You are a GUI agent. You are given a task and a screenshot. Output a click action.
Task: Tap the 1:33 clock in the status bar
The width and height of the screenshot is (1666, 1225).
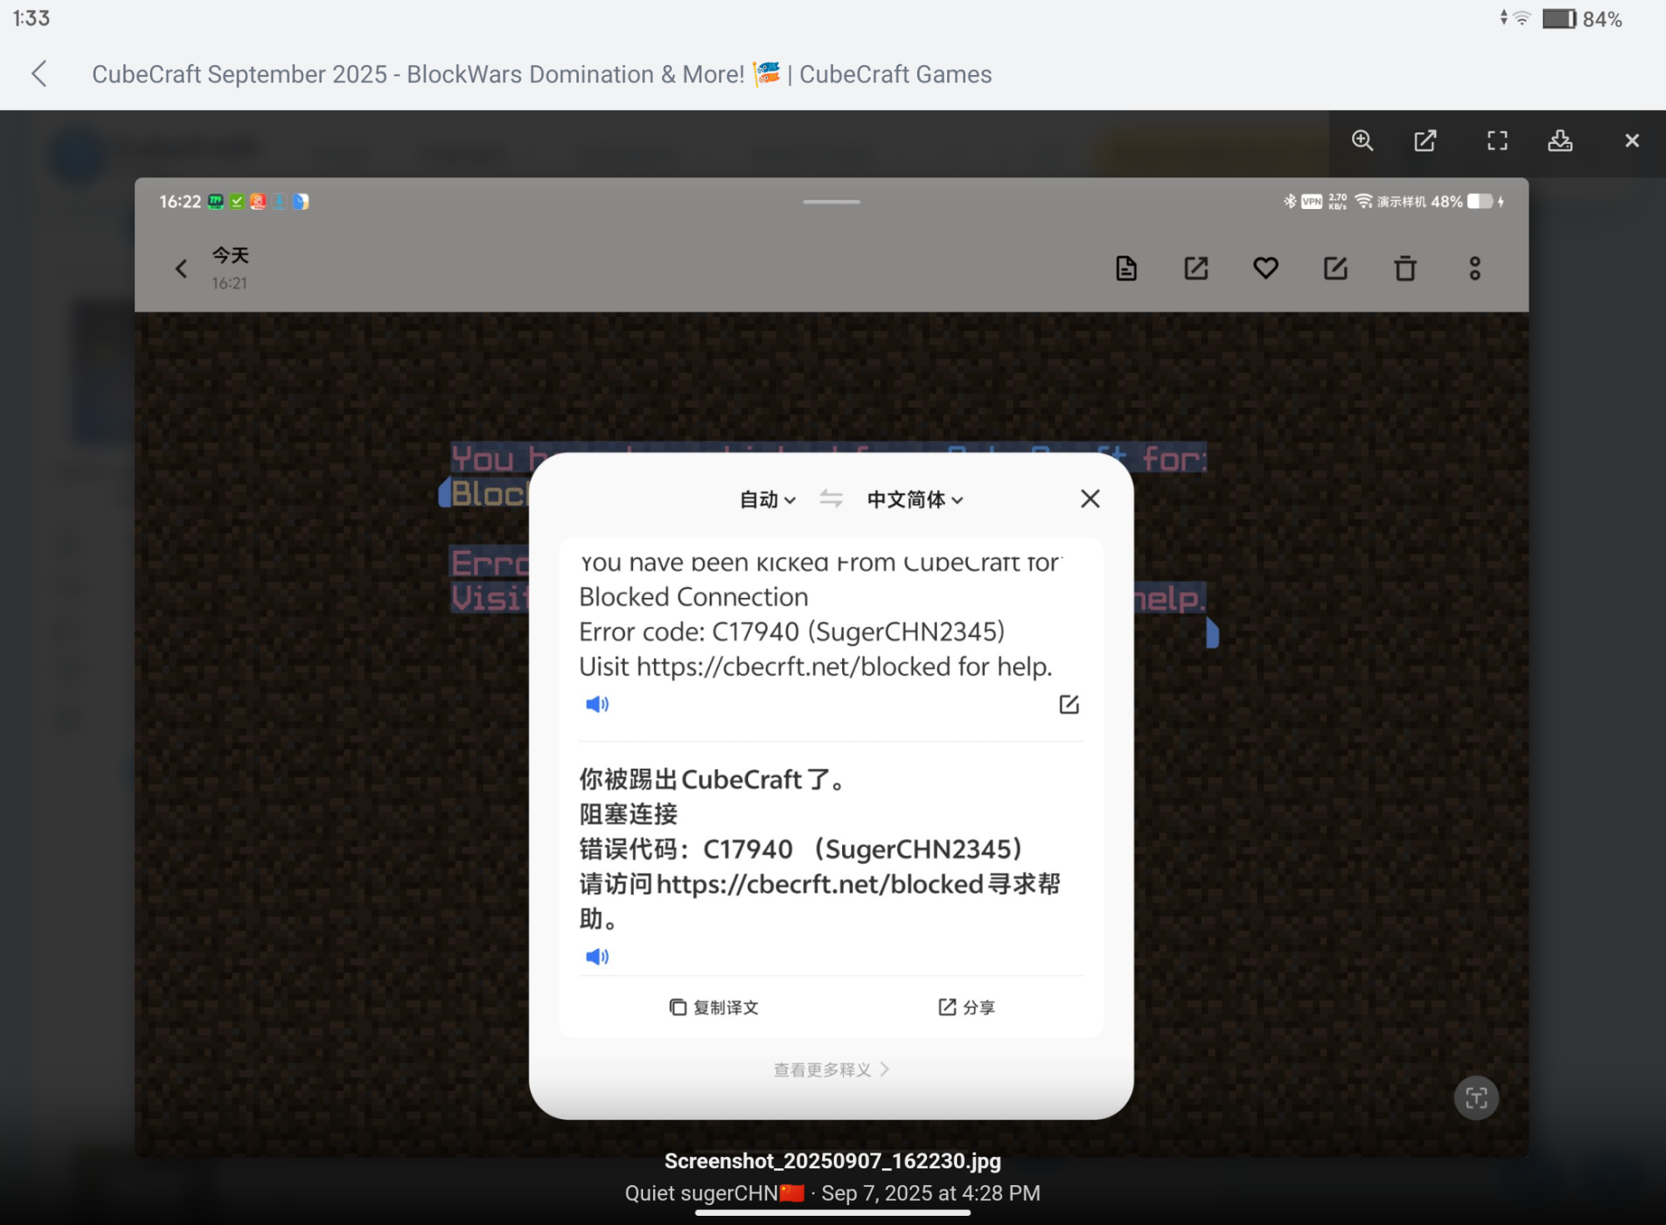click(x=32, y=18)
